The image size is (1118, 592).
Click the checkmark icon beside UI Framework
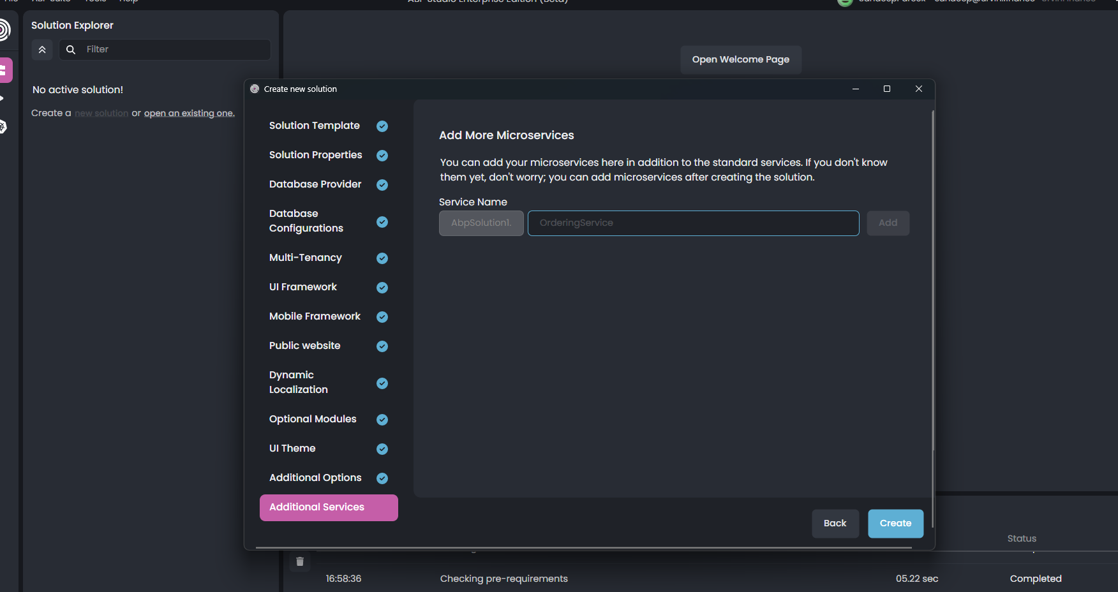tap(382, 288)
